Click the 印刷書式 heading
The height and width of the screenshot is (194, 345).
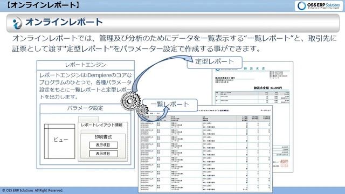pos(103,137)
